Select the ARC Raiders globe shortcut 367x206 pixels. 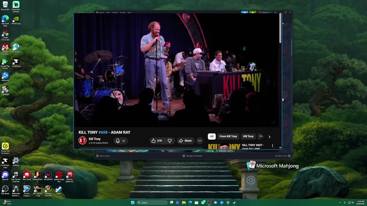click(x=16, y=48)
